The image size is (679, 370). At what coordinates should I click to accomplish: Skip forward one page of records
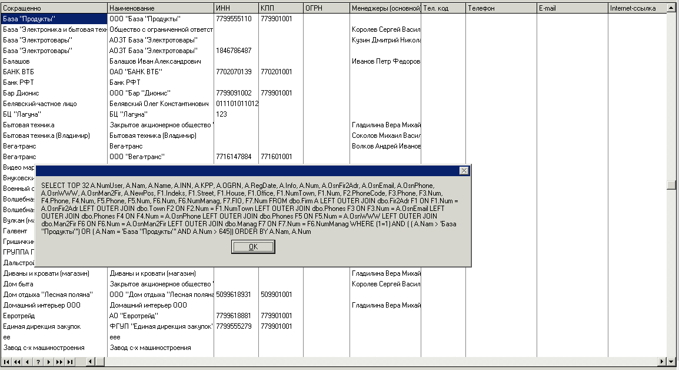pyautogui.click(x=59, y=362)
